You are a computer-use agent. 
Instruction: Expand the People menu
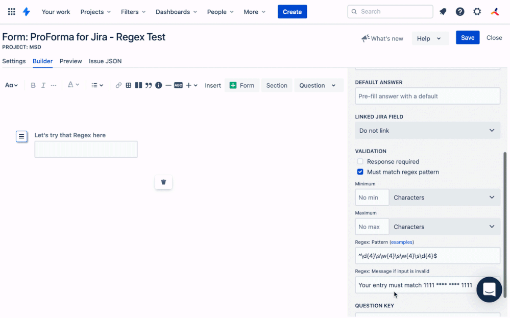[x=220, y=12]
